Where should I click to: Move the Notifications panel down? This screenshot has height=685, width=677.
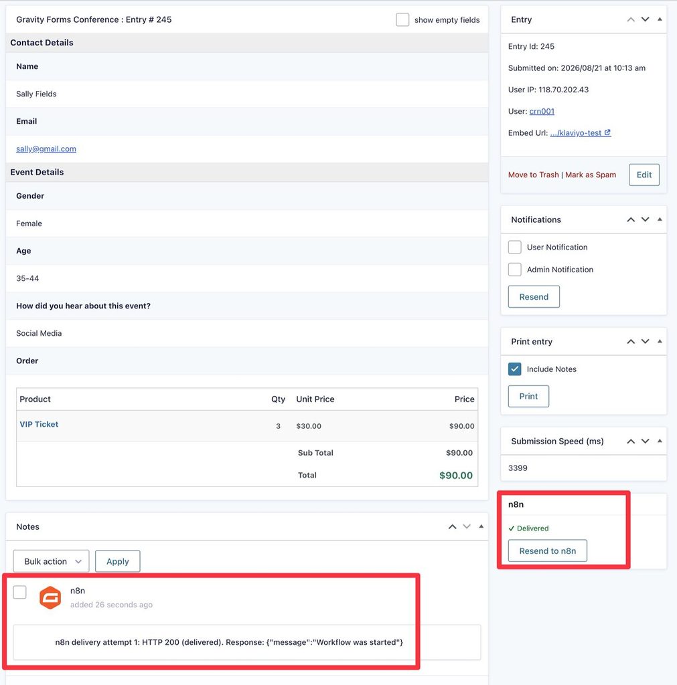(645, 219)
